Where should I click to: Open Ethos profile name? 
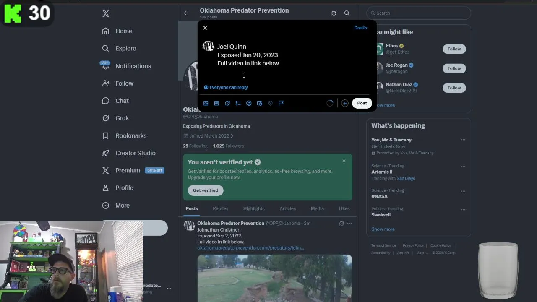392,46
